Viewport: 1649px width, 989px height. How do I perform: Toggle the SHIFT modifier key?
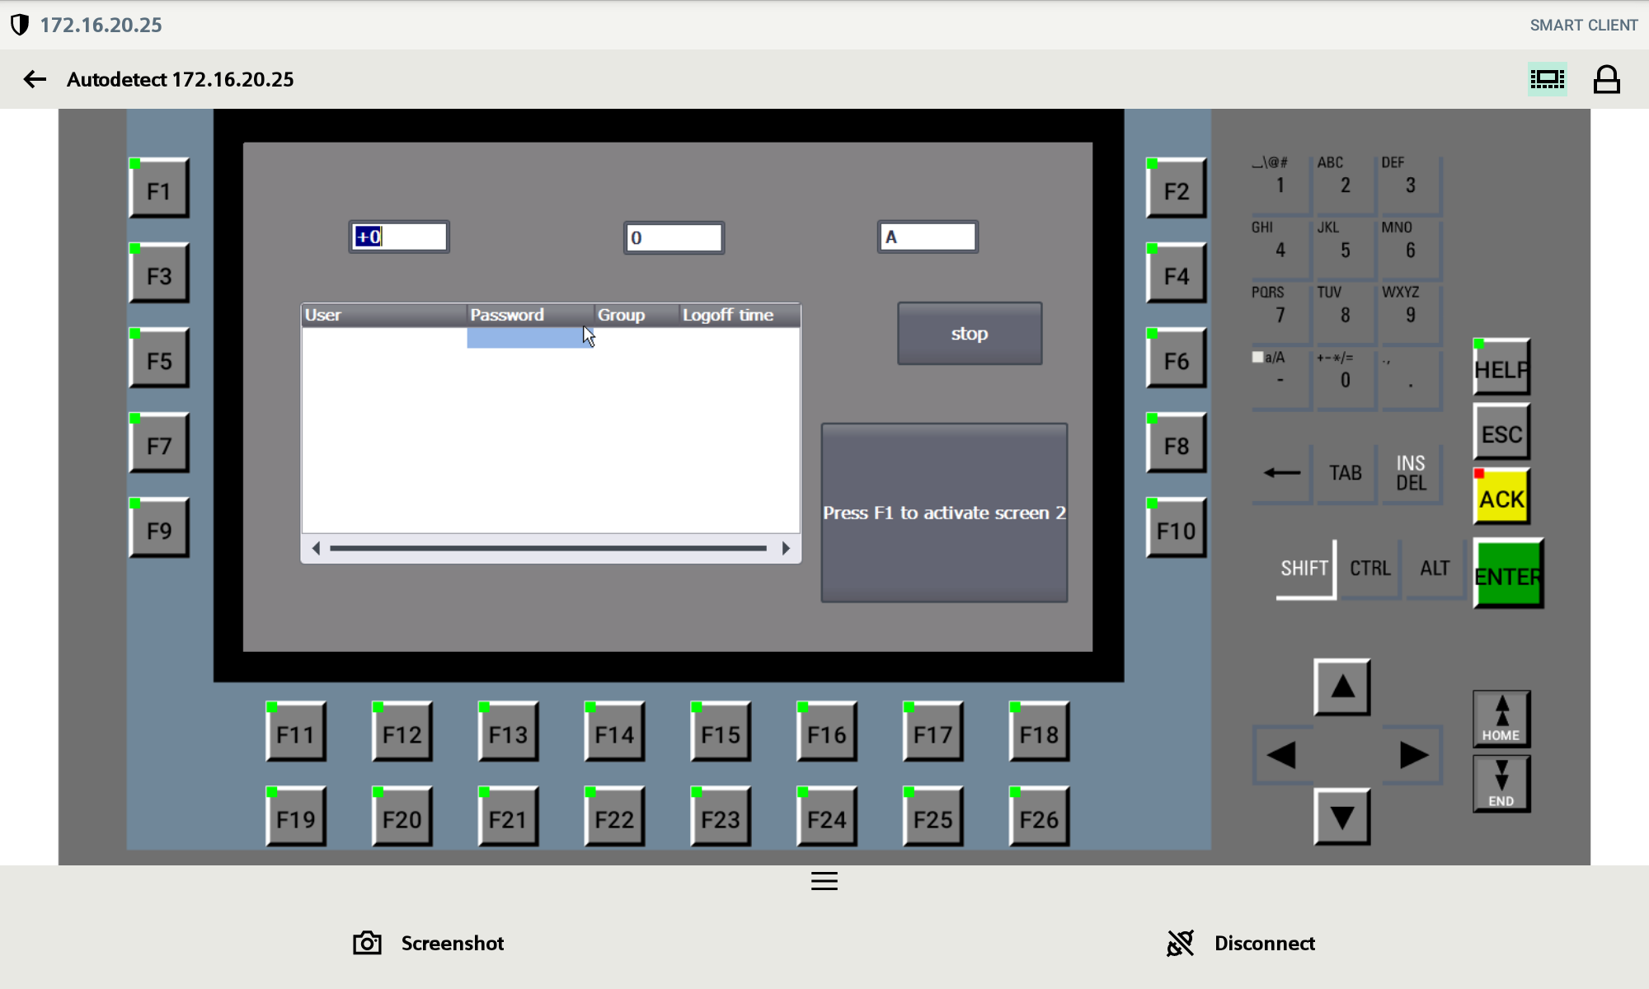1305,569
